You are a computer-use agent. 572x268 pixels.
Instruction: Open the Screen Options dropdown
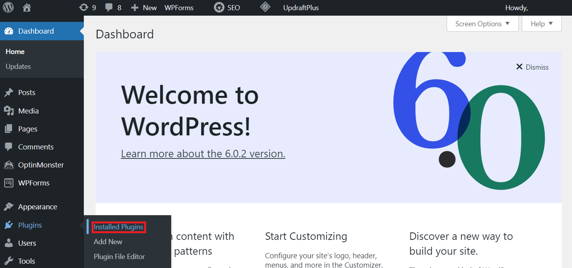click(482, 23)
